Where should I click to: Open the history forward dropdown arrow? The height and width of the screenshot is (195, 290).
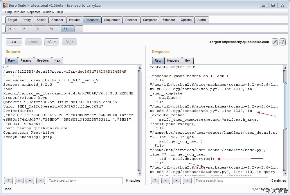pyautogui.click(x=73, y=42)
